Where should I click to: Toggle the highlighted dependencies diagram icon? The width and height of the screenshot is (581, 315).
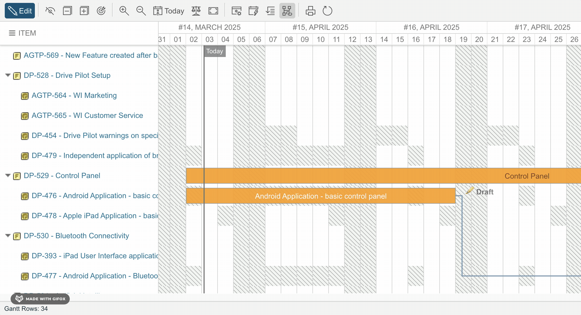(x=287, y=11)
